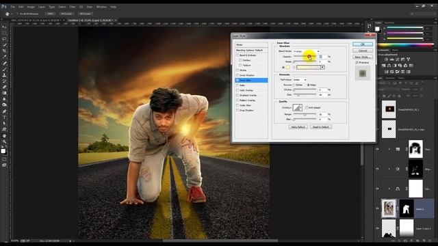
Task: Open the Contour picker dropdown
Action: (x=301, y=108)
